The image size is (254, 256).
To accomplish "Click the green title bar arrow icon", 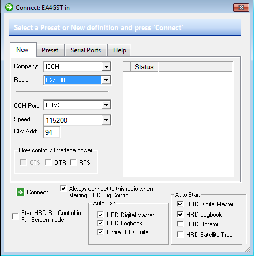I will [x=9, y=7].
